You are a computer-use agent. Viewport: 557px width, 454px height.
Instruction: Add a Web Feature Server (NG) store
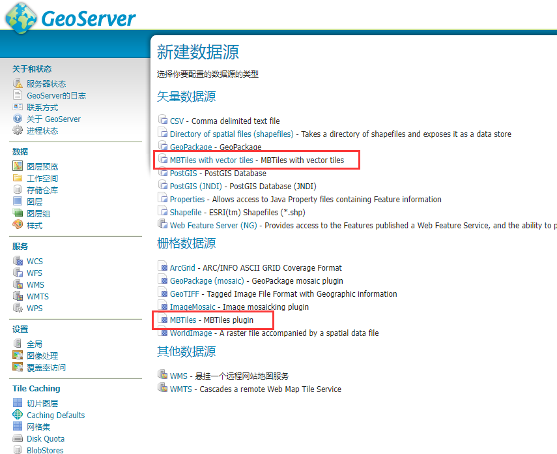tap(214, 225)
